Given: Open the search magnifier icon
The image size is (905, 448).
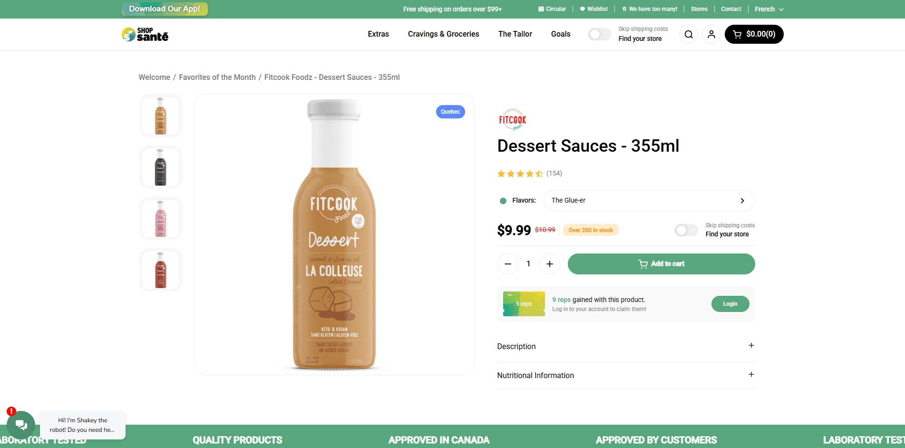Looking at the screenshot, I should pos(688,34).
